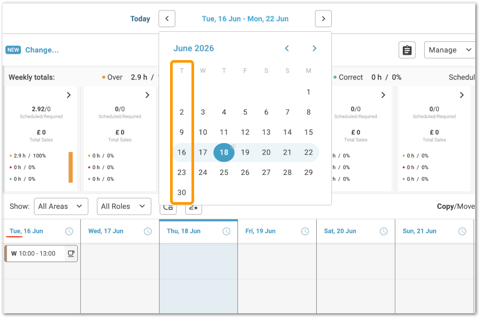The image size is (480, 318).
Task: Open the clipboard notes icon
Action: [x=407, y=50]
